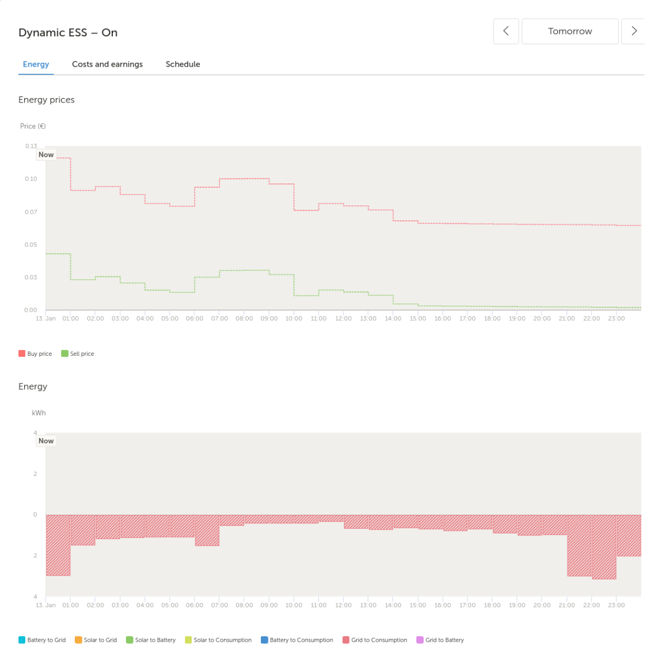Screen dimensions: 645x661
Task: Toggle Battery to Grid legend item
Action: (42, 640)
